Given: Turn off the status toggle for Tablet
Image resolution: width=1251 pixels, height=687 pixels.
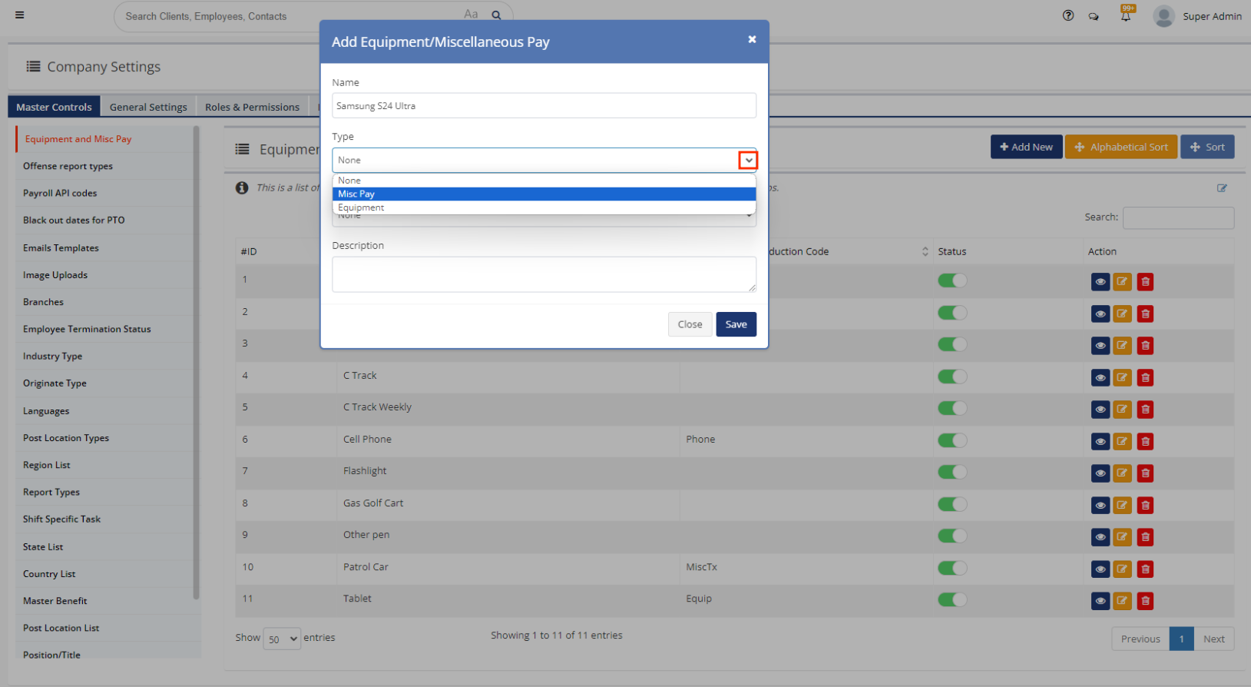Looking at the screenshot, I should pyautogui.click(x=951, y=599).
